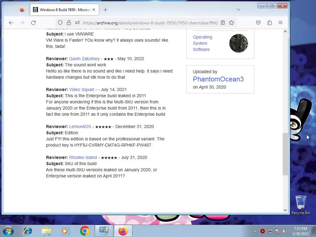This screenshot has height=237, width=316.
Task: Open Video Squad reviewer link
Action: pyautogui.click(x=81, y=89)
